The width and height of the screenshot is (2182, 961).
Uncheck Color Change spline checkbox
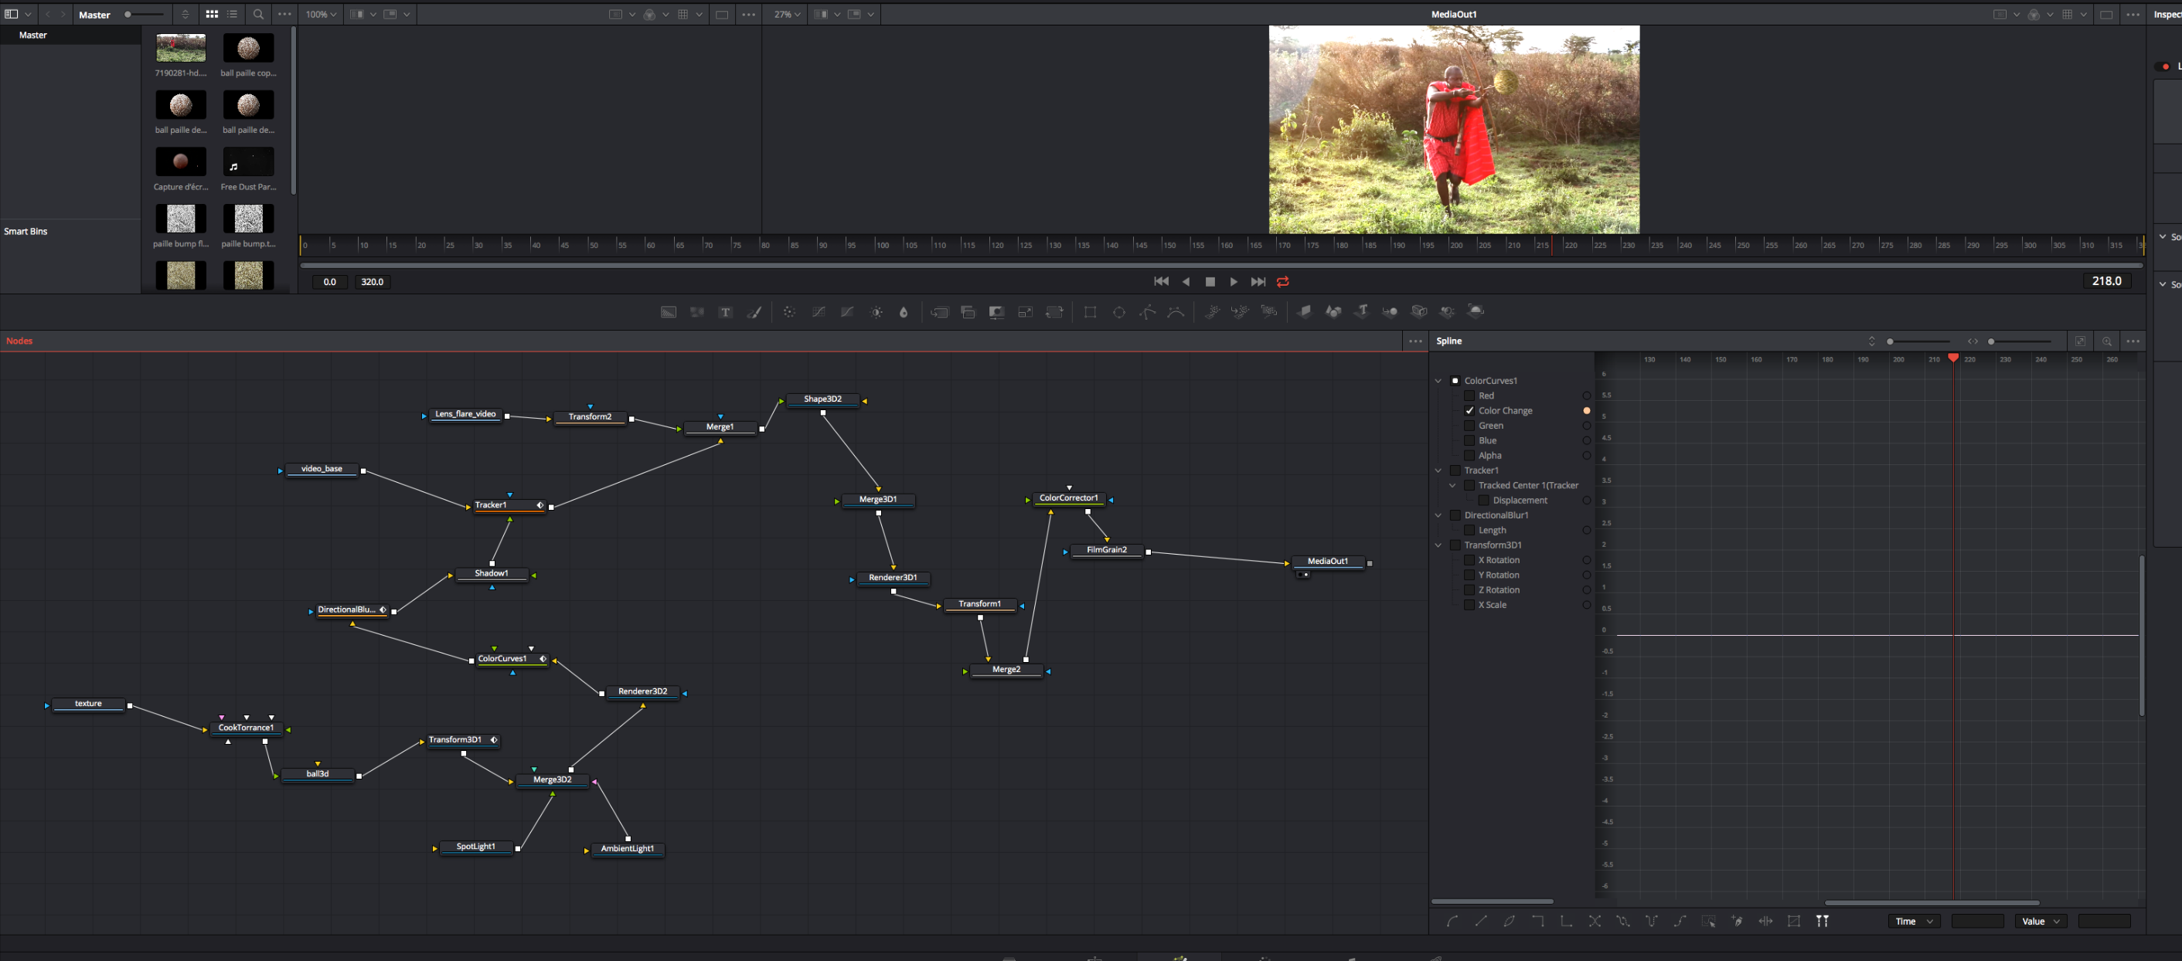coord(1469,411)
